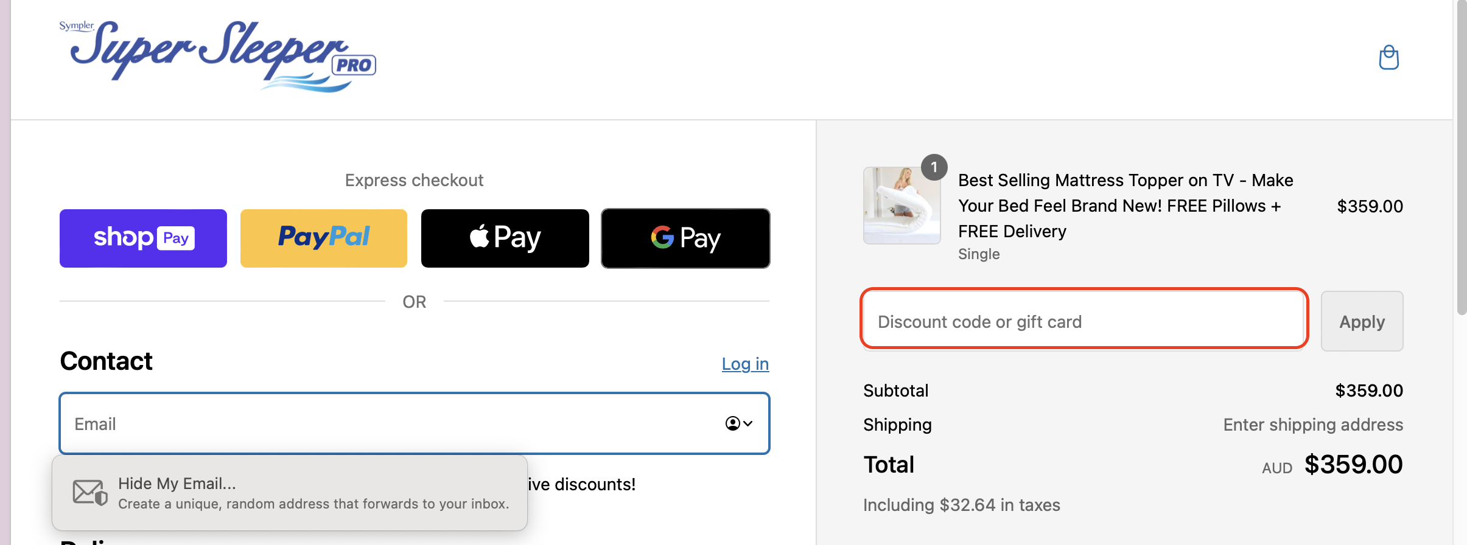Pay with the PayPal express button
Screen dimensions: 1467x545
323,238
